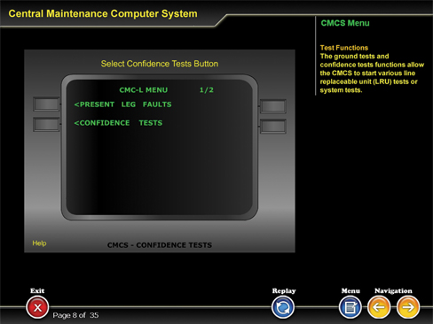Select line key beside Present Leg Faults

pyautogui.click(x=46, y=104)
